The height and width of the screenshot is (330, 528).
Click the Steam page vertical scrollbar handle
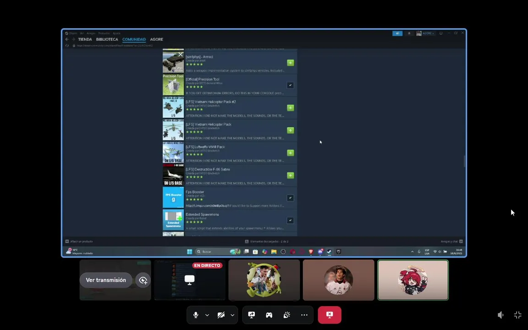[x=465, y=161]
